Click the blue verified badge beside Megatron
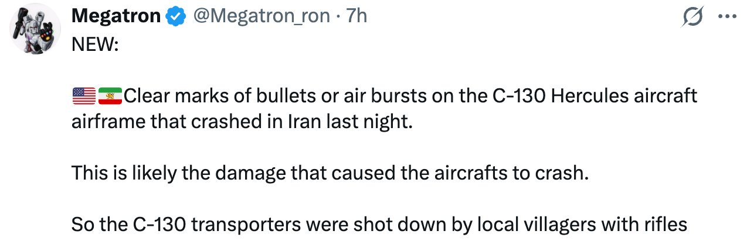 [x=175, y=18]
